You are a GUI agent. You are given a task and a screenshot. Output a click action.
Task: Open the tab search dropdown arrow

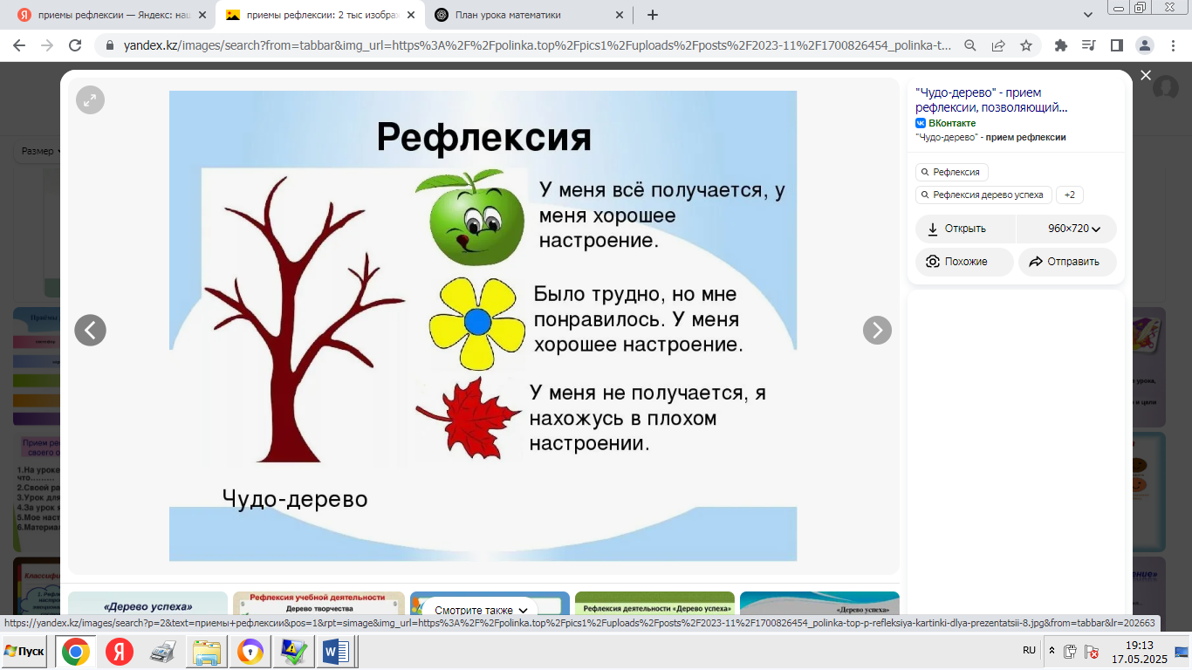(x=1088, y=15)
